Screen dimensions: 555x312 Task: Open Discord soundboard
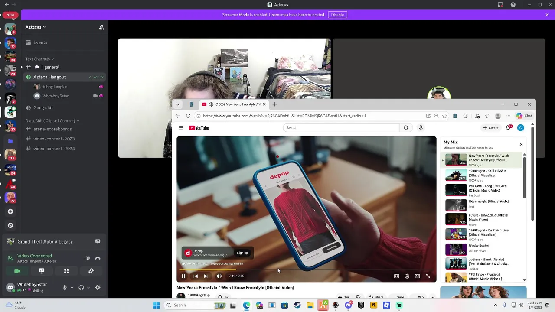(91, 271)
